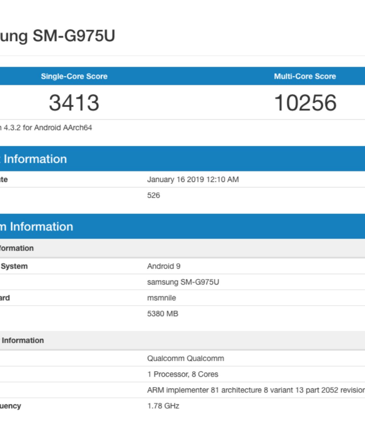This screenshot has height=438, width=365.
Task: Click the multi-core score value 10256
Action: 305,103
